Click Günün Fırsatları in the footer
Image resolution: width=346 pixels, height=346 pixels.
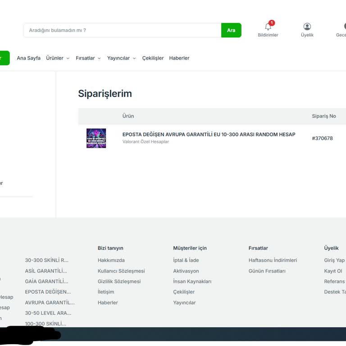coord(267,271)
